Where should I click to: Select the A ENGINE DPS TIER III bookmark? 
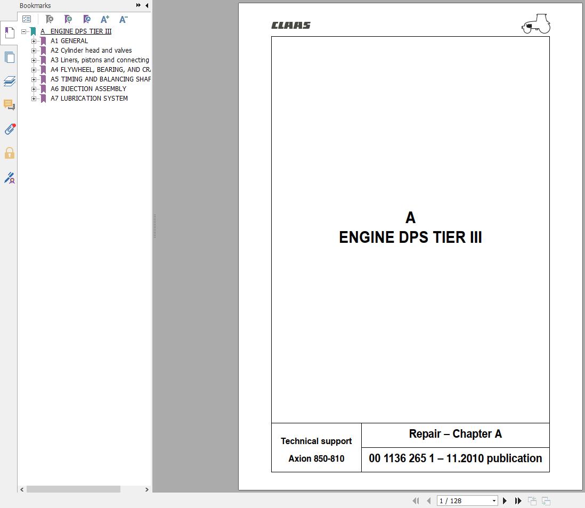pyautogui.click(x=76, y=31)
